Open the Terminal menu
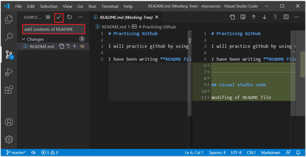Screen dimensions: 306x157 [110, 6]
